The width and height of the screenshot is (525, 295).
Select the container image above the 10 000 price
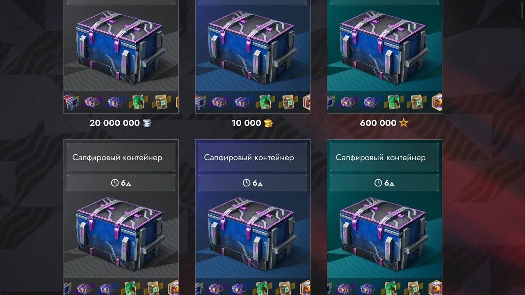(252, 48)
